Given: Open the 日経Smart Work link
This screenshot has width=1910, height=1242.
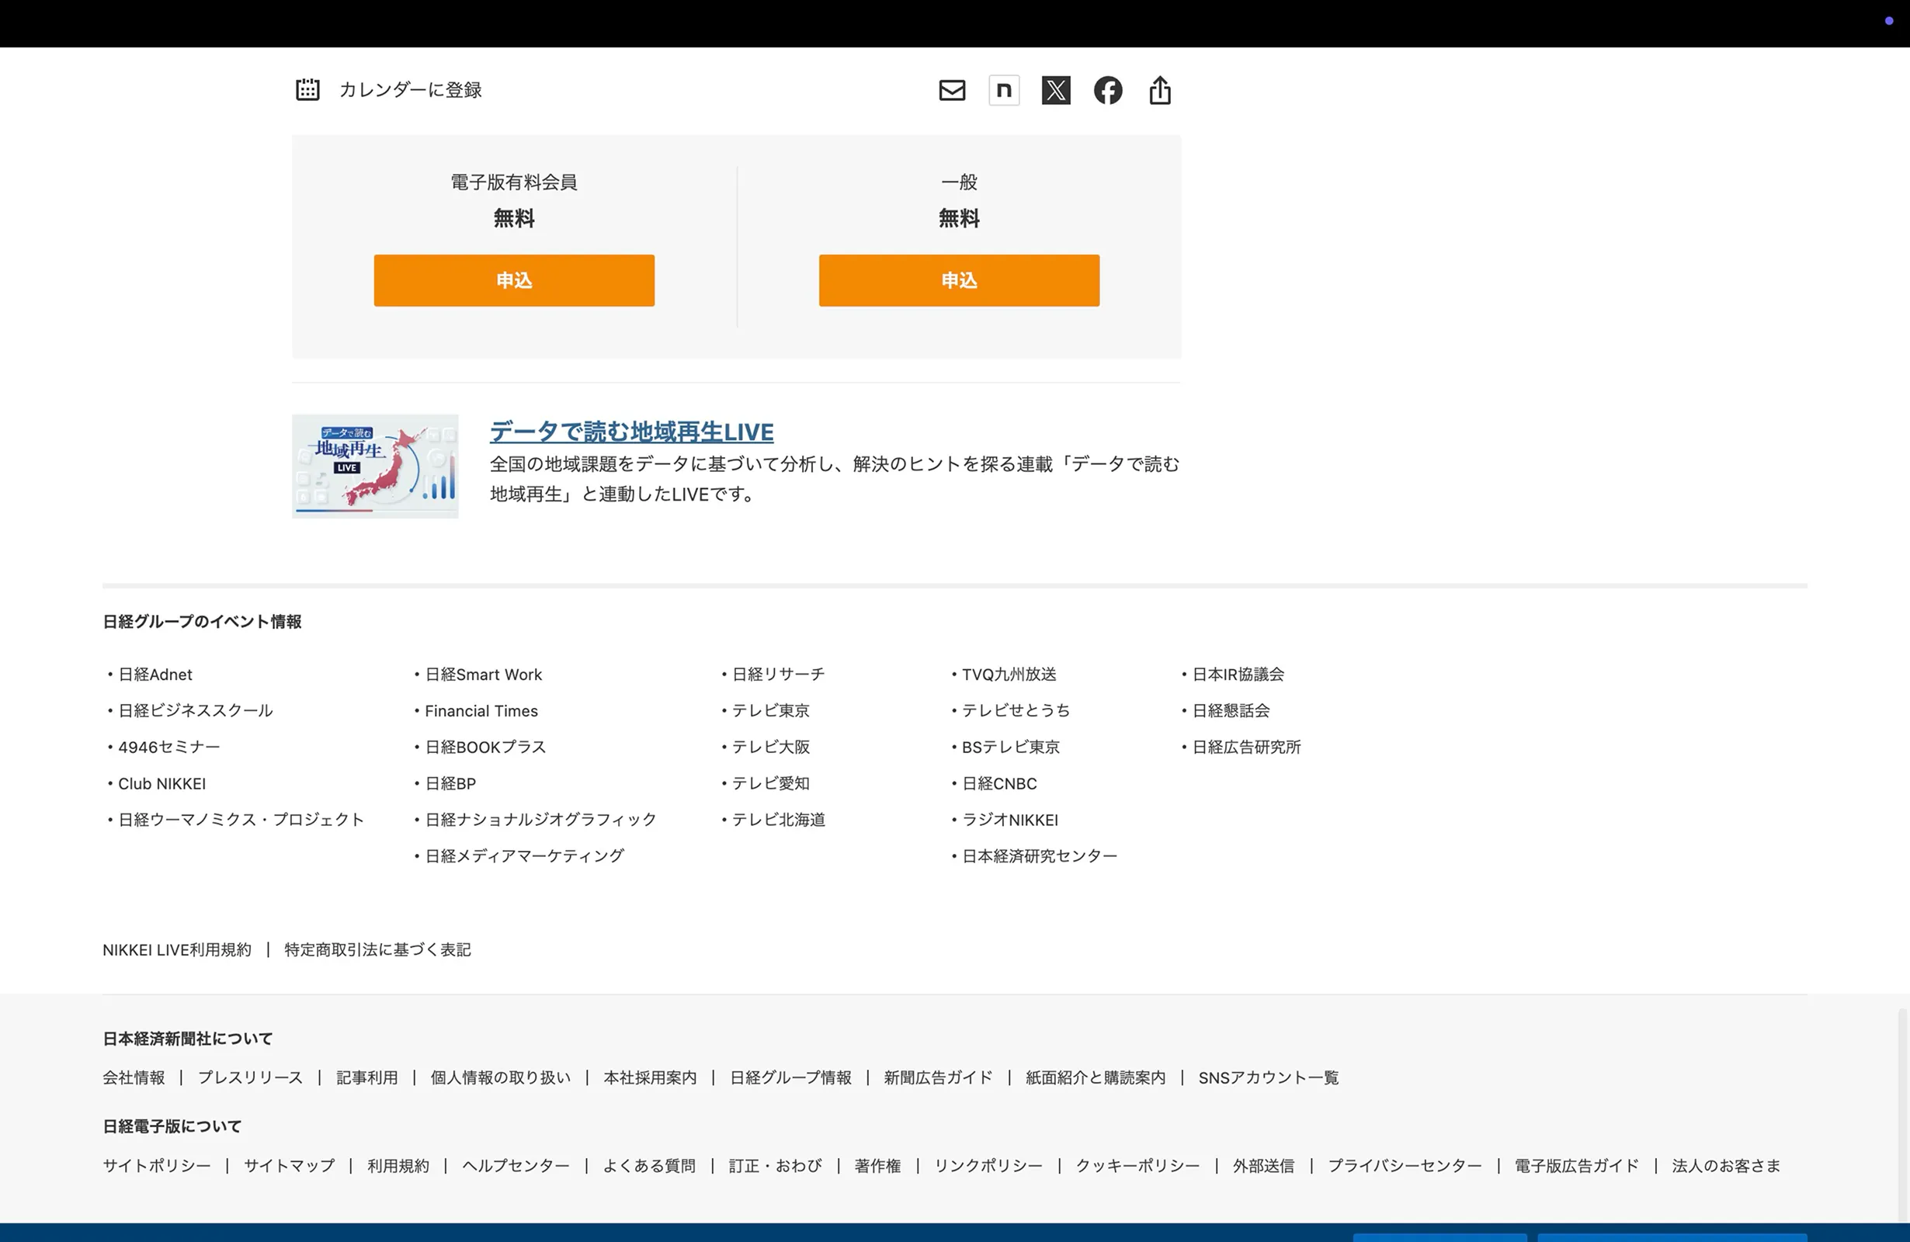Looking at the screenshot, I should (x=483, y=675).
